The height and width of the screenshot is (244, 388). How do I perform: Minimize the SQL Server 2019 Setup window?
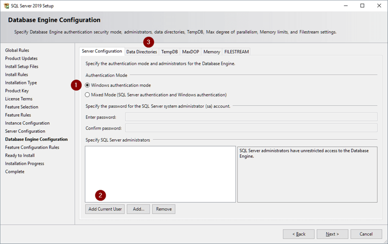pos(346,6)
